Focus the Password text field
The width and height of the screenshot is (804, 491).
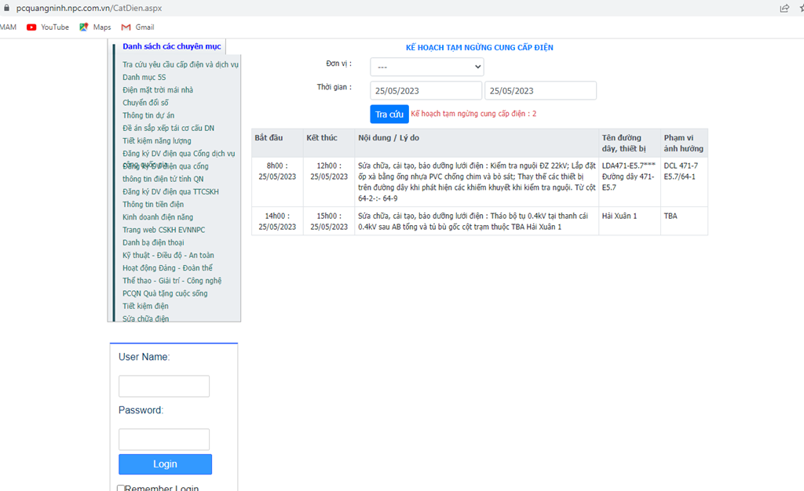[164, 439]
